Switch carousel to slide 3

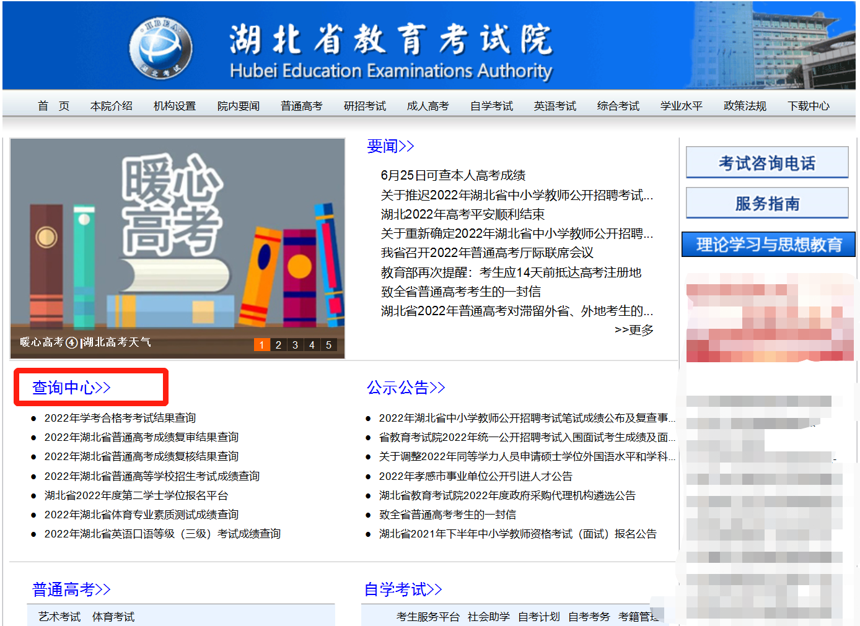tap(295, 345)
